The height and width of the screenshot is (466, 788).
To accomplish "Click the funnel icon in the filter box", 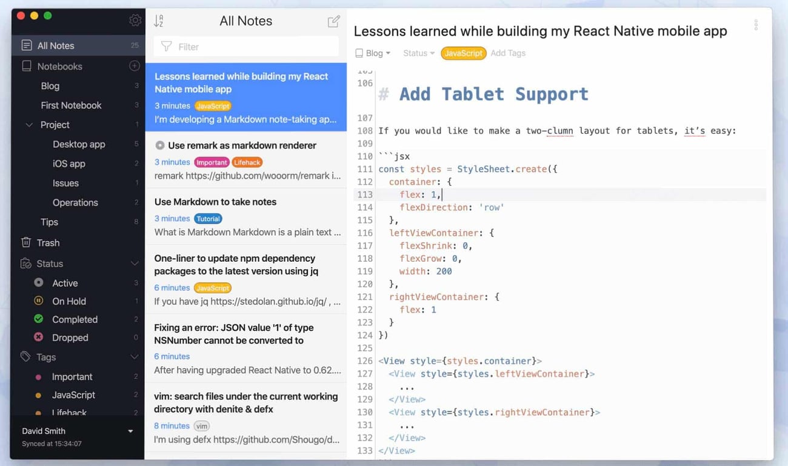I will [165, 46].
